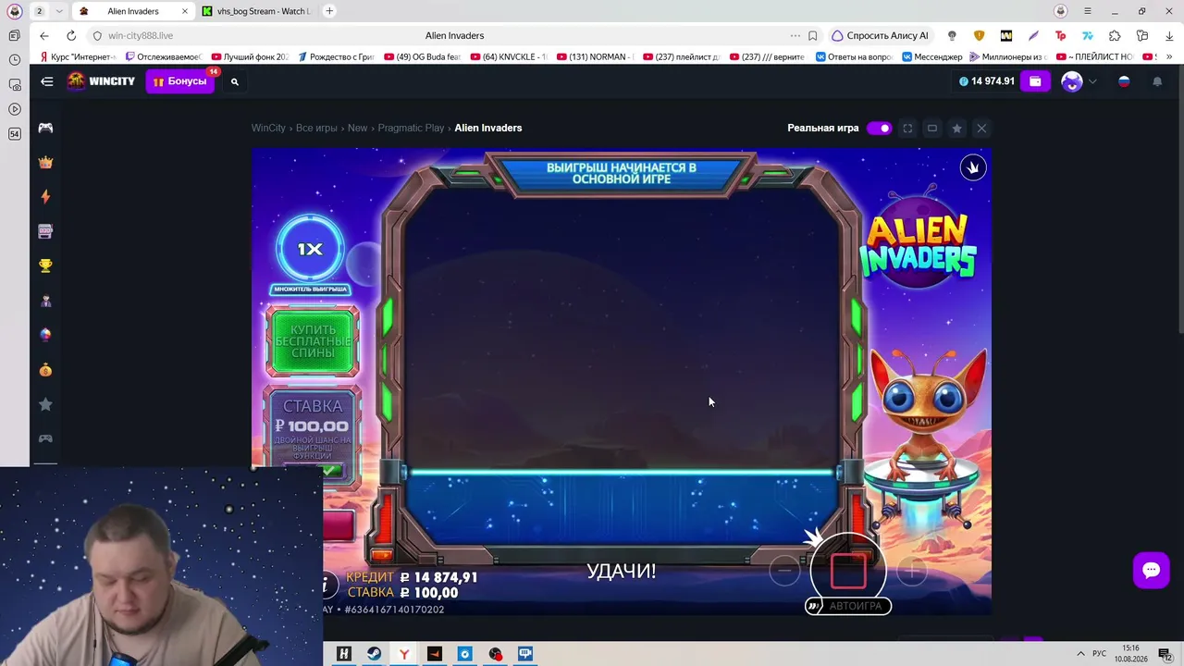This screenshot has height=666, width=1184.
Task: Open the game info 'i' button
Action: [325, 585]
